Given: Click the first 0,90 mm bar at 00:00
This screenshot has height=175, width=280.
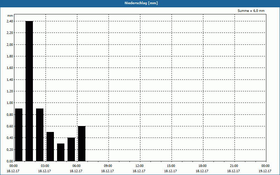Looking at the screenshot, I should [19, 135].
